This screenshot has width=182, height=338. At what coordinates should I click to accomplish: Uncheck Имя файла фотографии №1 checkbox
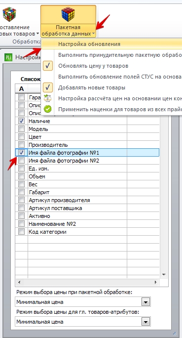pos(21,153)
